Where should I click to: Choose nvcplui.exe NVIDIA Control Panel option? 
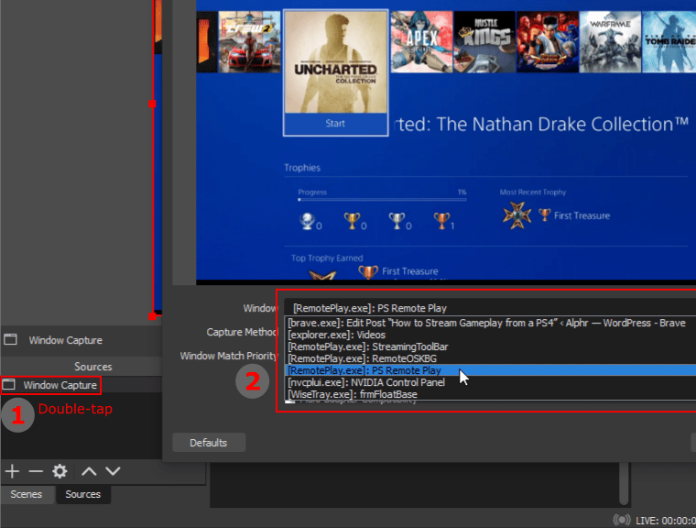click(x=490, y=382)
